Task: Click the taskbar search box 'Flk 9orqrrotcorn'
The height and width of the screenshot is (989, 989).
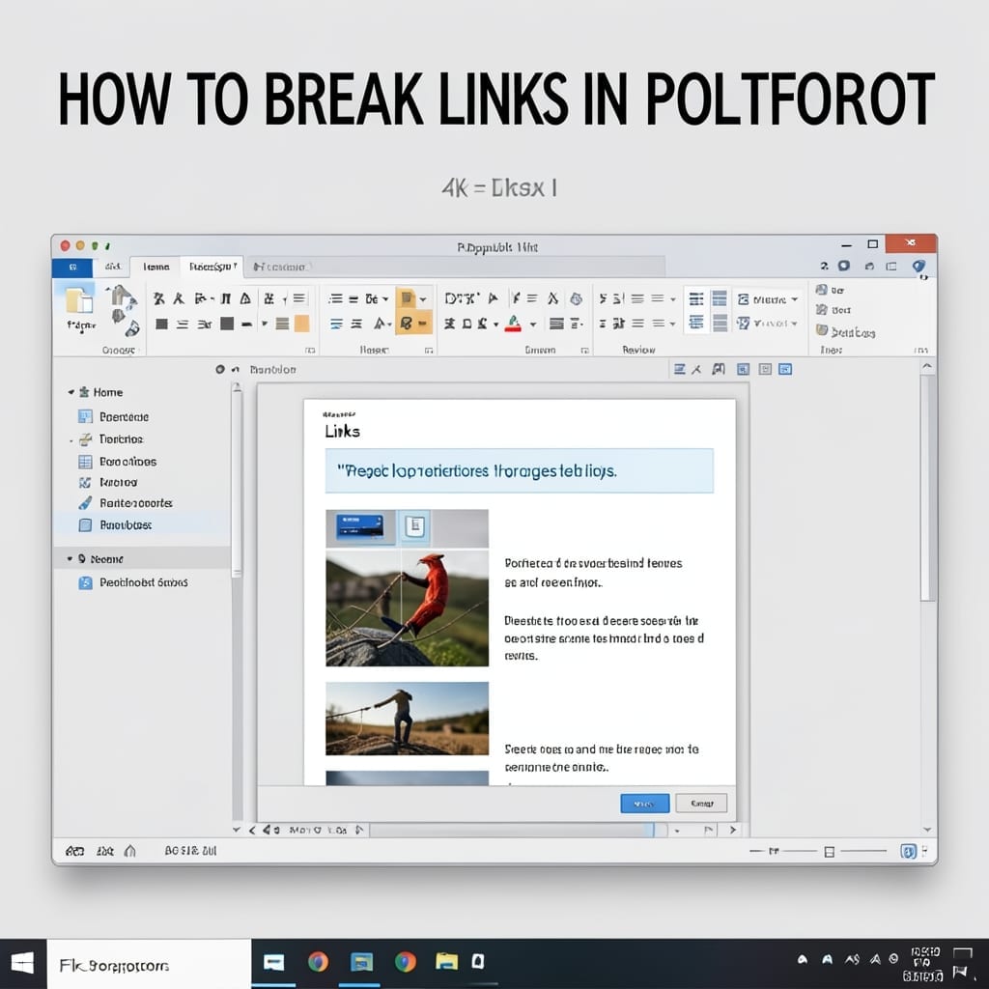Action: 149,963
